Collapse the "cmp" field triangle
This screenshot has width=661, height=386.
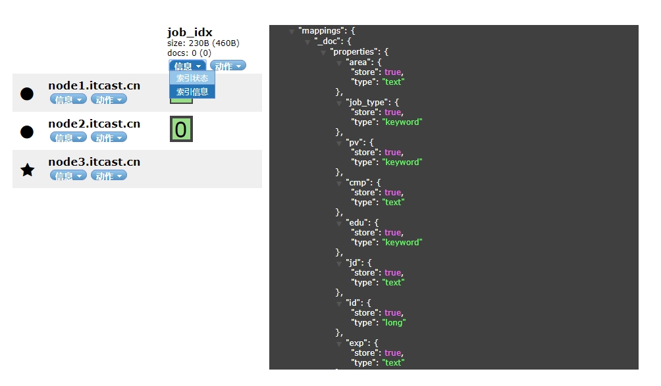[x=339, y=183]
